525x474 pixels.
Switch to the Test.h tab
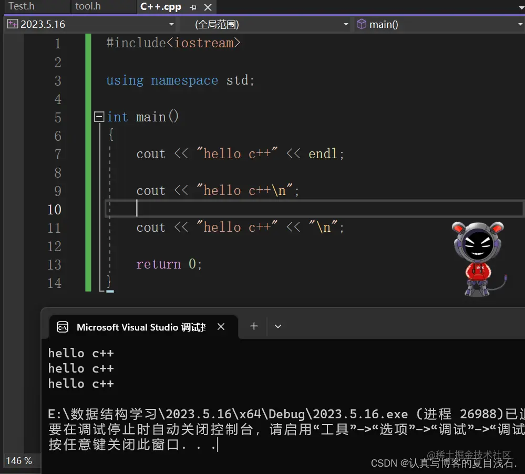(22, 6)
